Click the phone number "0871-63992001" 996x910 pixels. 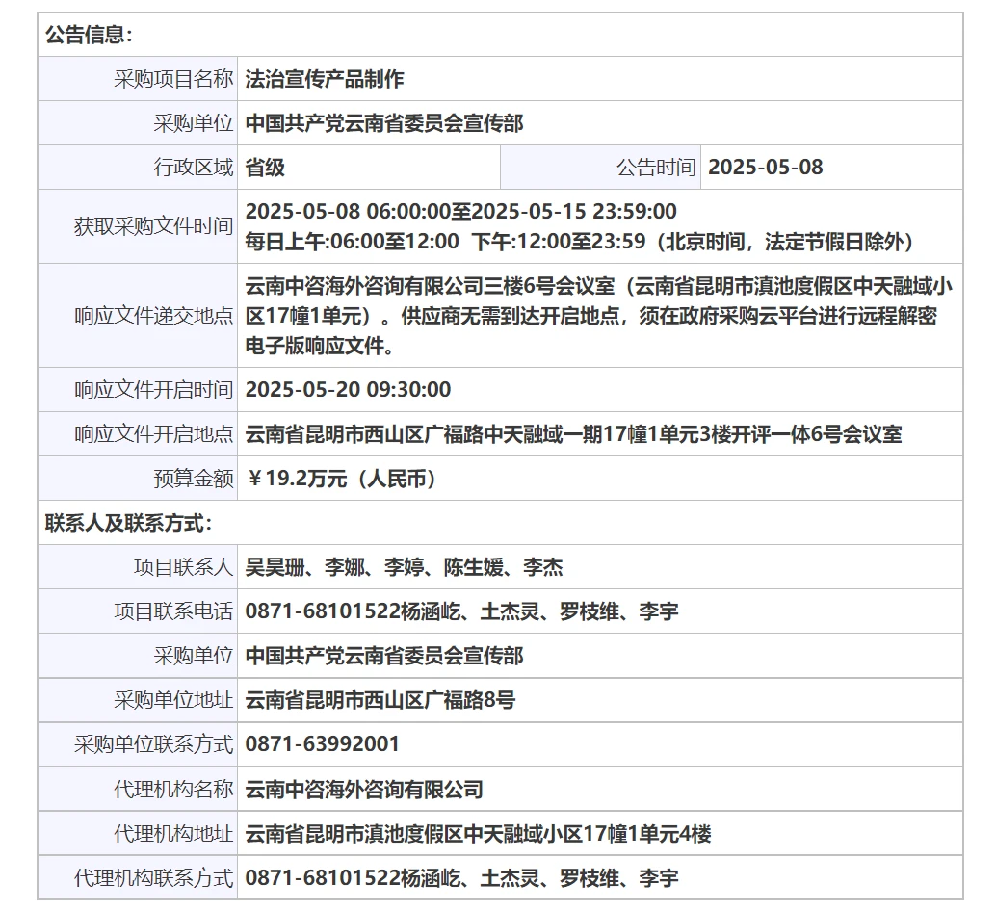point(322,743)
